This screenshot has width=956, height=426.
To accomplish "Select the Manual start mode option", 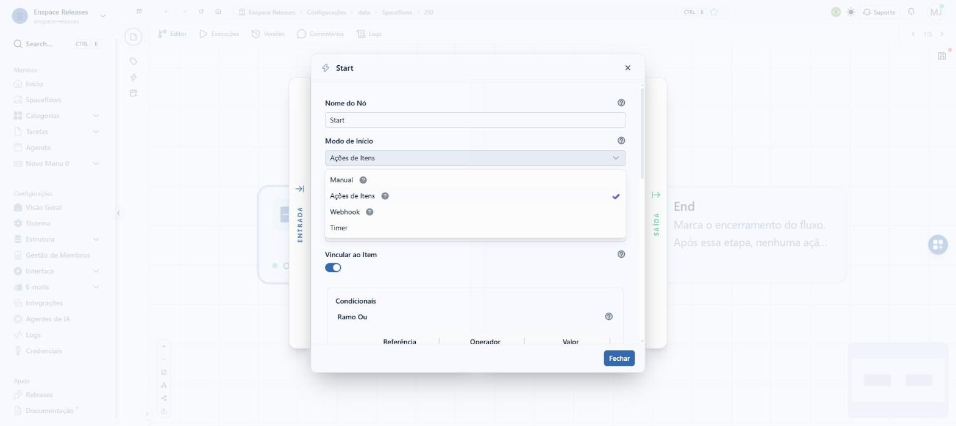I will pyautogui.click(x=475, y=180).
